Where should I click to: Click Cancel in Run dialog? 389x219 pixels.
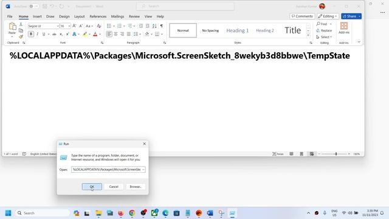pos(114,187)
